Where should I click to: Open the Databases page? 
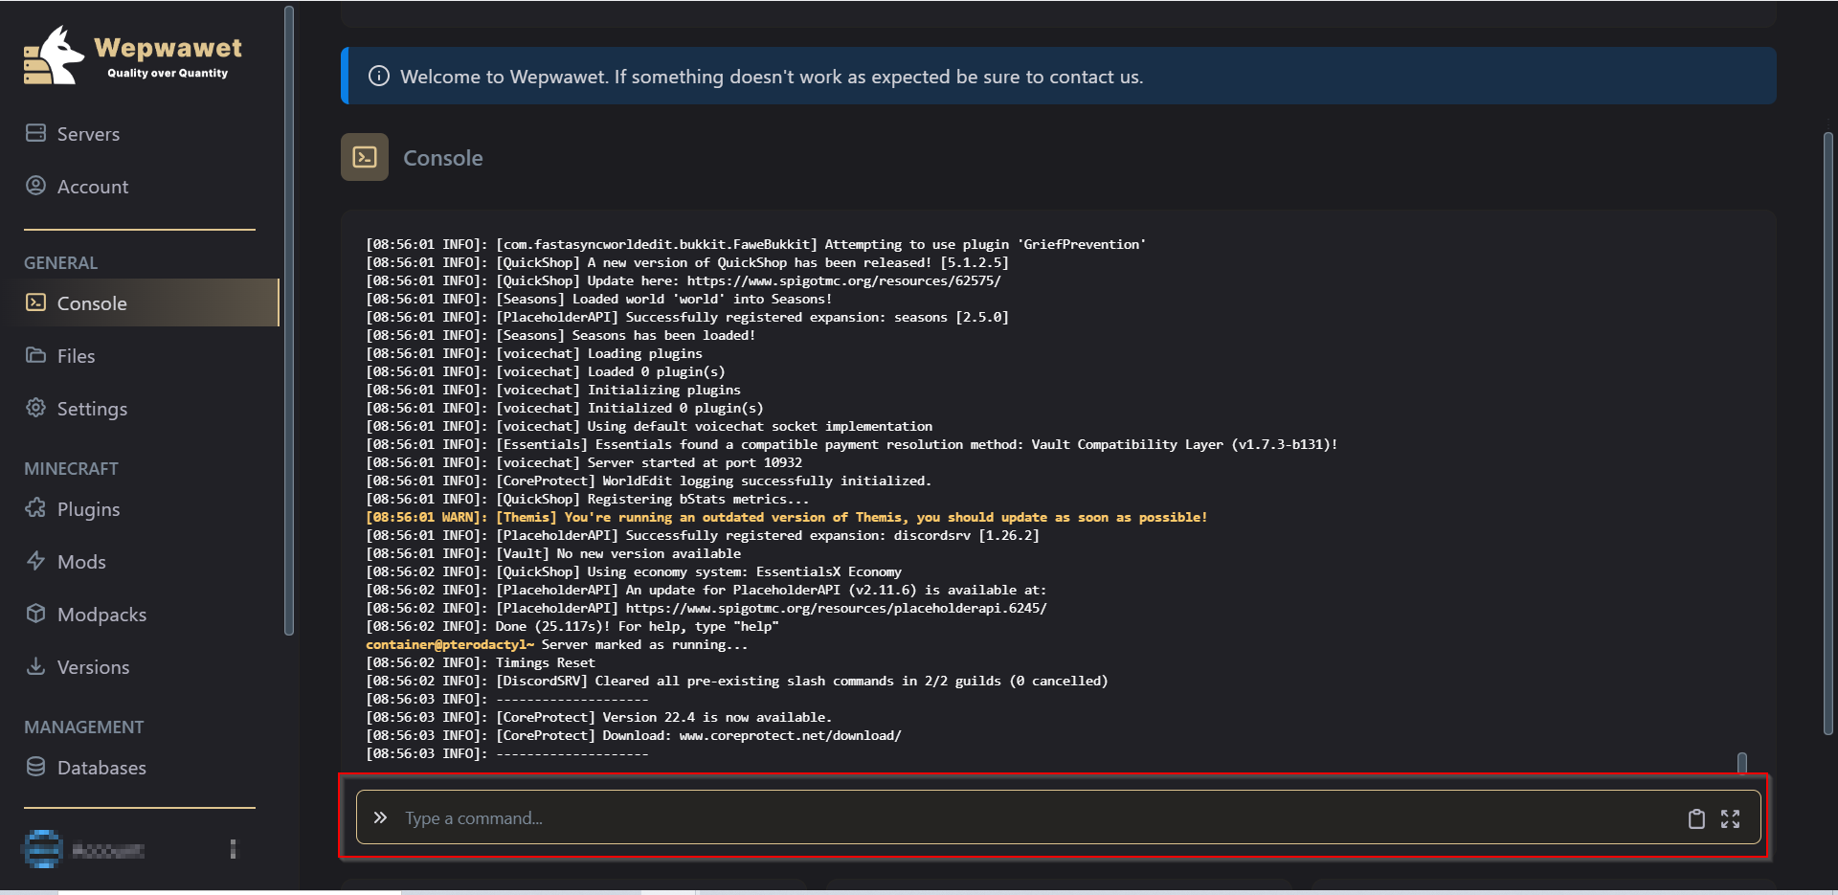pyautogui.click(x=101, y=768)
